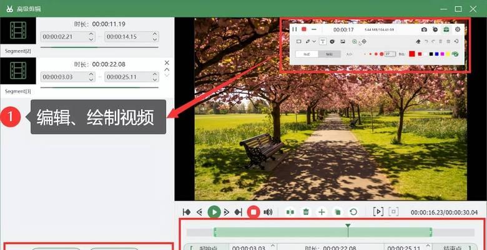Select the rectangle drawing tool

[298, 41]
